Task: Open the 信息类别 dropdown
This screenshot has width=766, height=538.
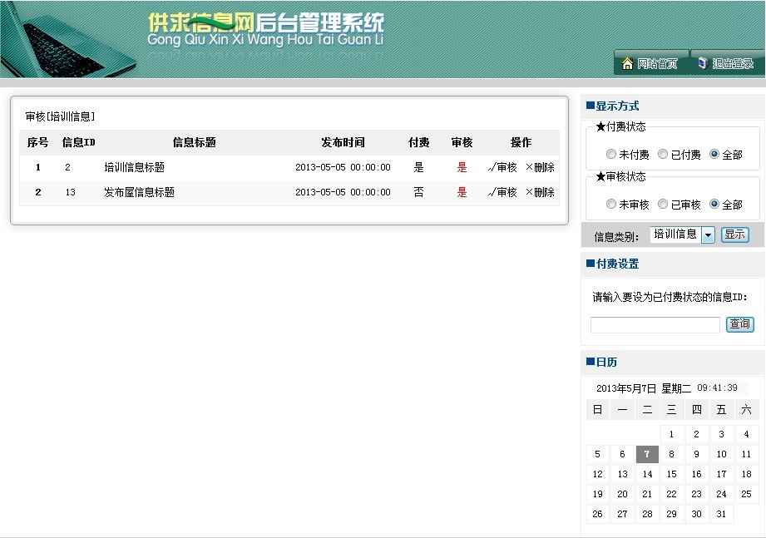Action: point(708,235)
